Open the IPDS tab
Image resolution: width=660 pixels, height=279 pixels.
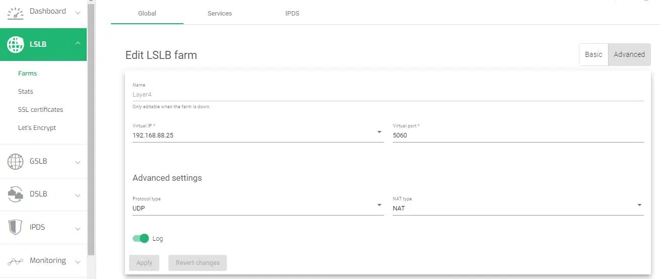292,13
